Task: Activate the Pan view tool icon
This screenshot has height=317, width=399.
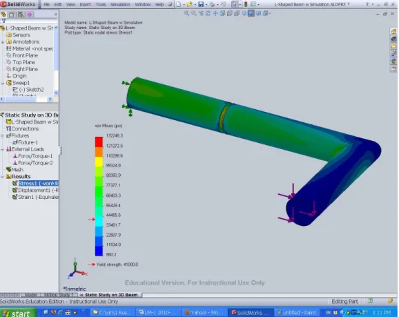Action: pos(215,14)
